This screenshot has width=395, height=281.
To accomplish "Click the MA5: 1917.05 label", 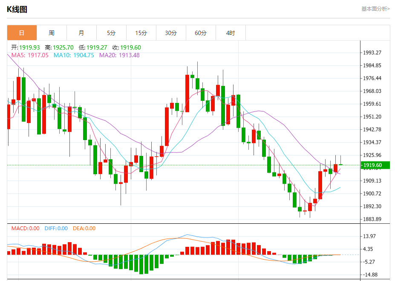I will click(30, 55).
